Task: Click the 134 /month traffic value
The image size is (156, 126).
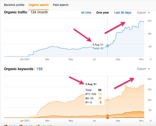Action: [x=39, y=12]
